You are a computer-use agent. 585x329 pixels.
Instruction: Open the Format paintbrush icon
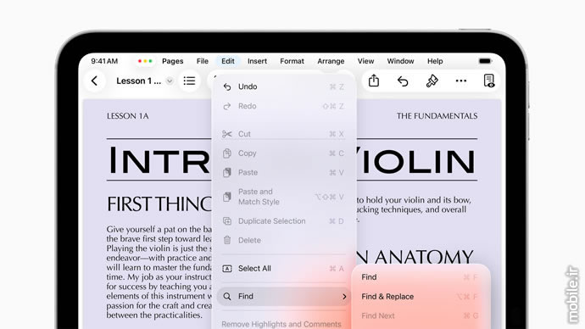(432, 81)
